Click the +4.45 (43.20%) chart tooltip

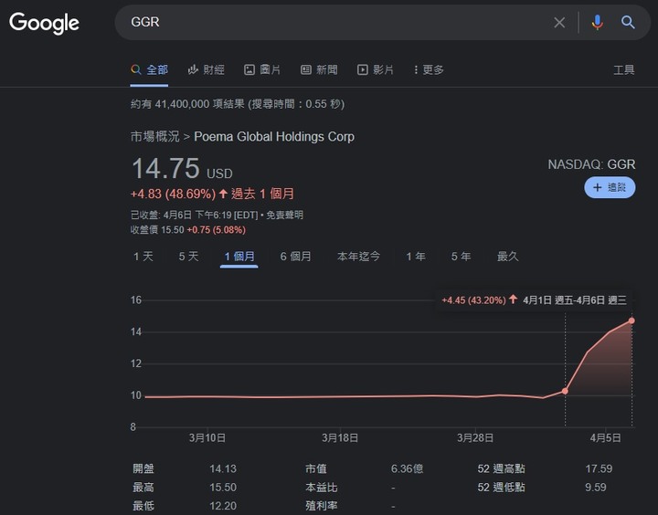click(x=534, y=300)
